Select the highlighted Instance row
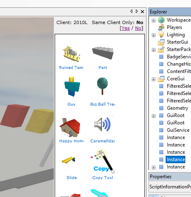The image size is (191, 197). point(175,159)
